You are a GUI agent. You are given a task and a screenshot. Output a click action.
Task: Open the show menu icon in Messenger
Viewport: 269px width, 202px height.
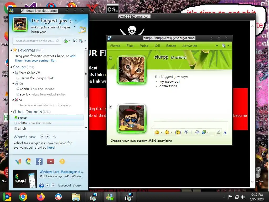click(x=82, y=41)
